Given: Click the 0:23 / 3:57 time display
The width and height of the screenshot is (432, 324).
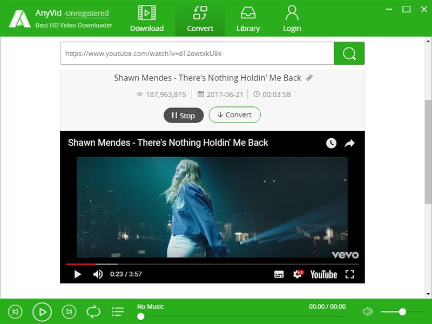Looking at the screenshot, I should [x=126, y=274].
